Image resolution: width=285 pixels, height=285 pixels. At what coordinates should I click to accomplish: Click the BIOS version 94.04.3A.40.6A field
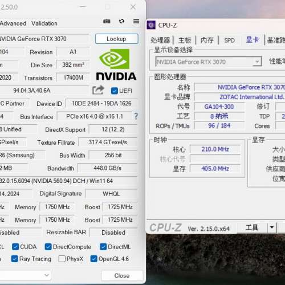pos(44,91)
